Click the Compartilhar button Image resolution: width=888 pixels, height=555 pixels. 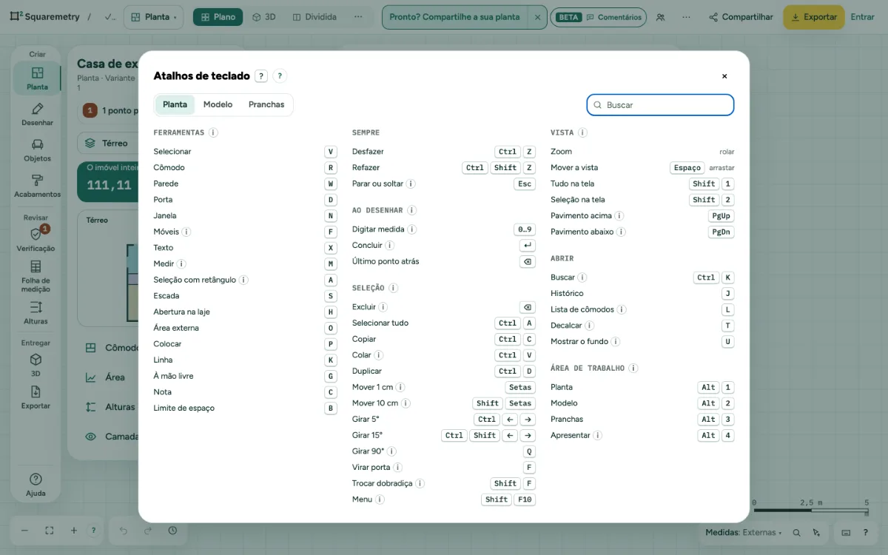tap(741, 17)
